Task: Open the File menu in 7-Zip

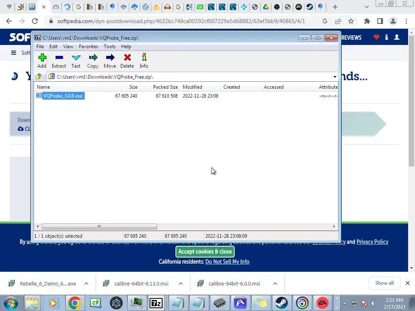Action: [40, 47]
